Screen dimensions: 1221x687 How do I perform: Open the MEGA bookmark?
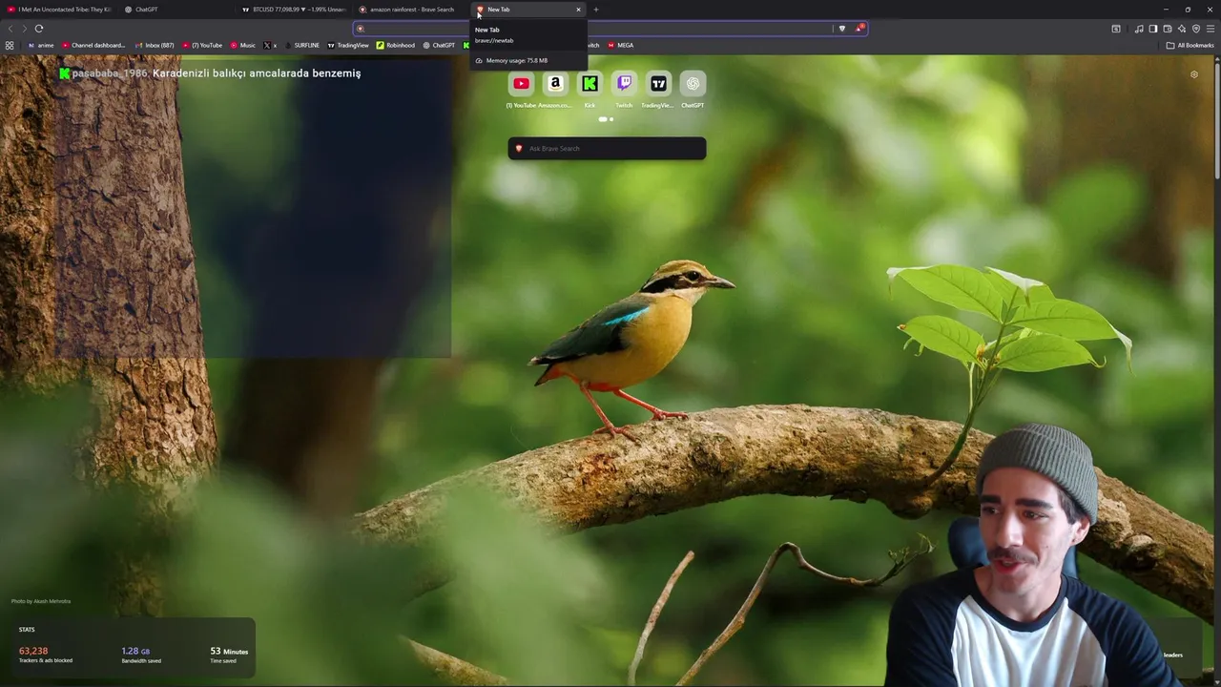click(x=621, y=45)
